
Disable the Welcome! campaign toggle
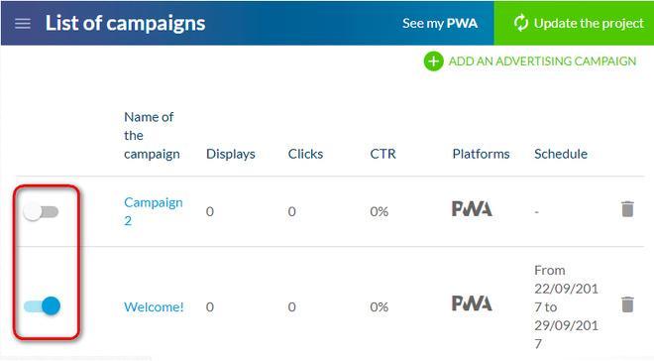coord(42,305)
